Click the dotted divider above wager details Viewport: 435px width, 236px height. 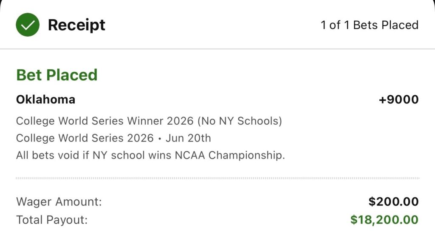click(217, 178)
